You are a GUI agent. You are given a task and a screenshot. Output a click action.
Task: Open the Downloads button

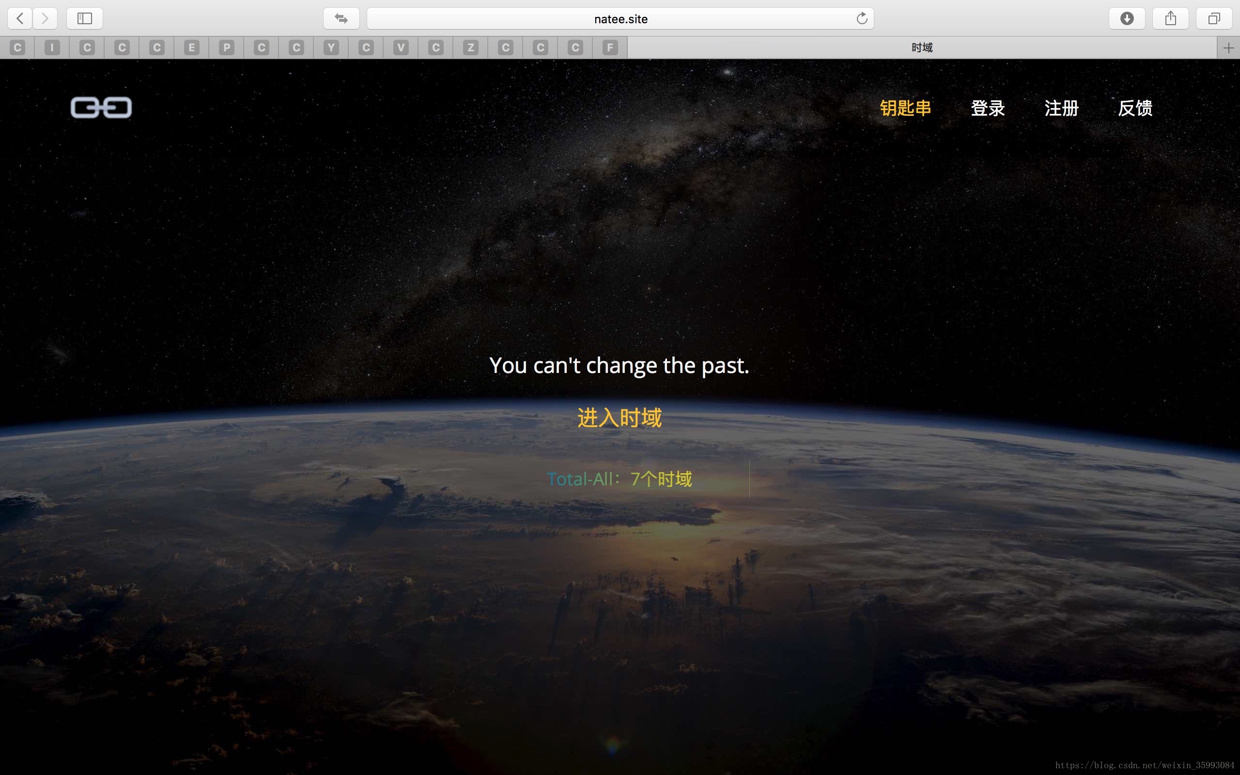(1127, 18)
